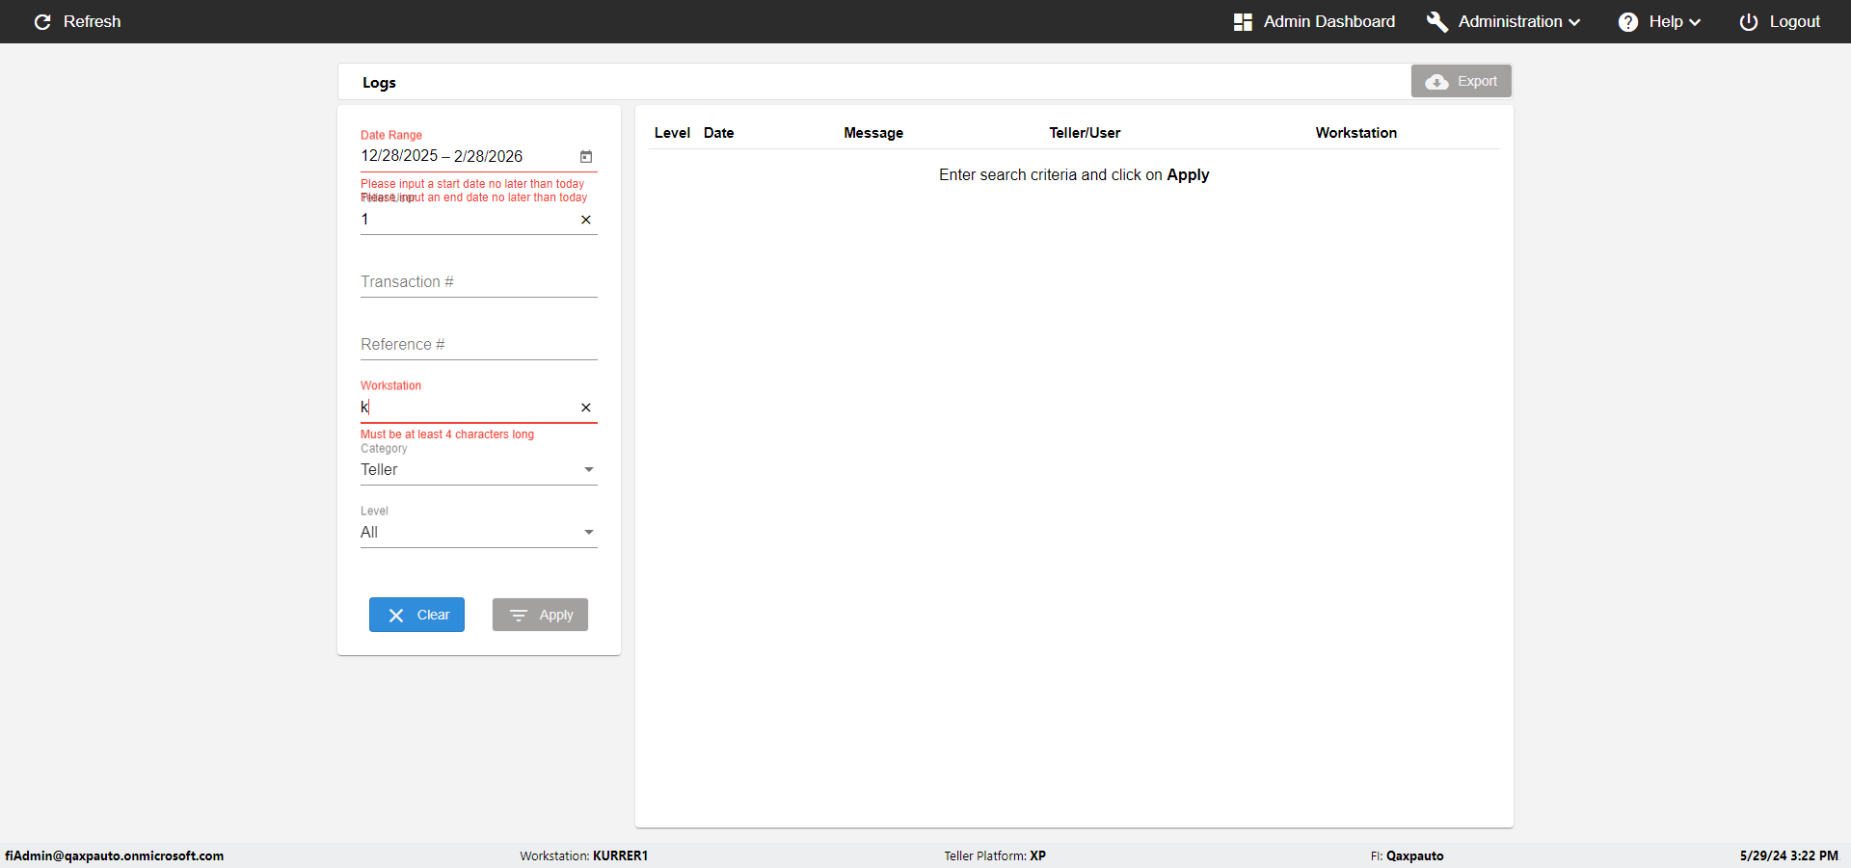The image size is (1851, 868).
Task: Click the Date column header
Action: (x=718, y=133)
